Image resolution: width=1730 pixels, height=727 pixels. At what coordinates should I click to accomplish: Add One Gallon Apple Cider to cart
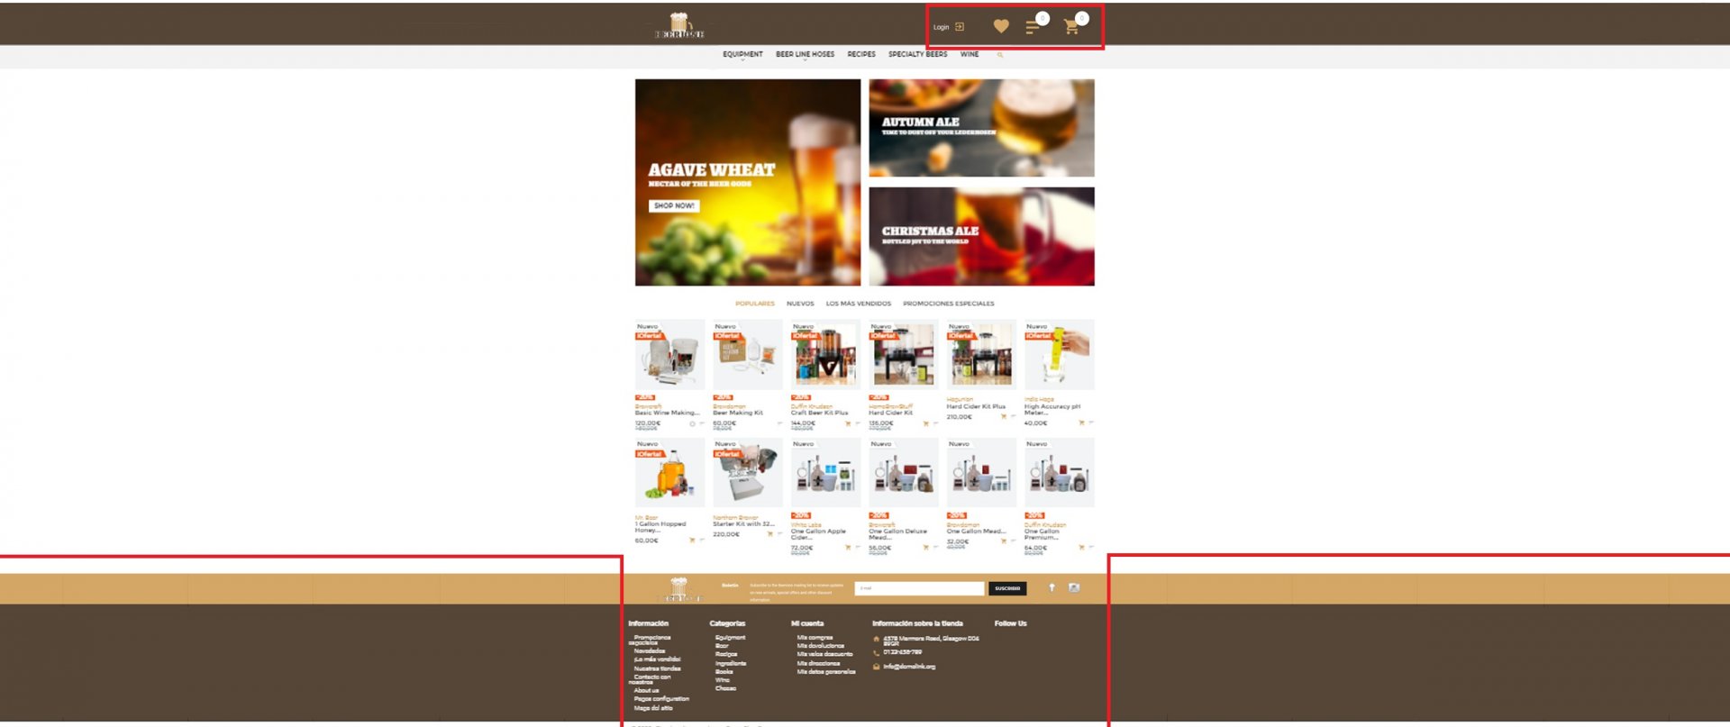click(x=847, y=548)
